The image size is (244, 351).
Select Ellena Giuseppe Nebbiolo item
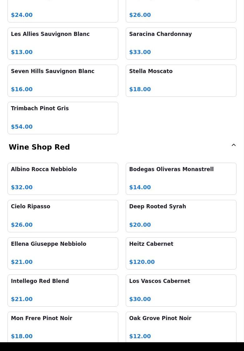coord(63,253)
